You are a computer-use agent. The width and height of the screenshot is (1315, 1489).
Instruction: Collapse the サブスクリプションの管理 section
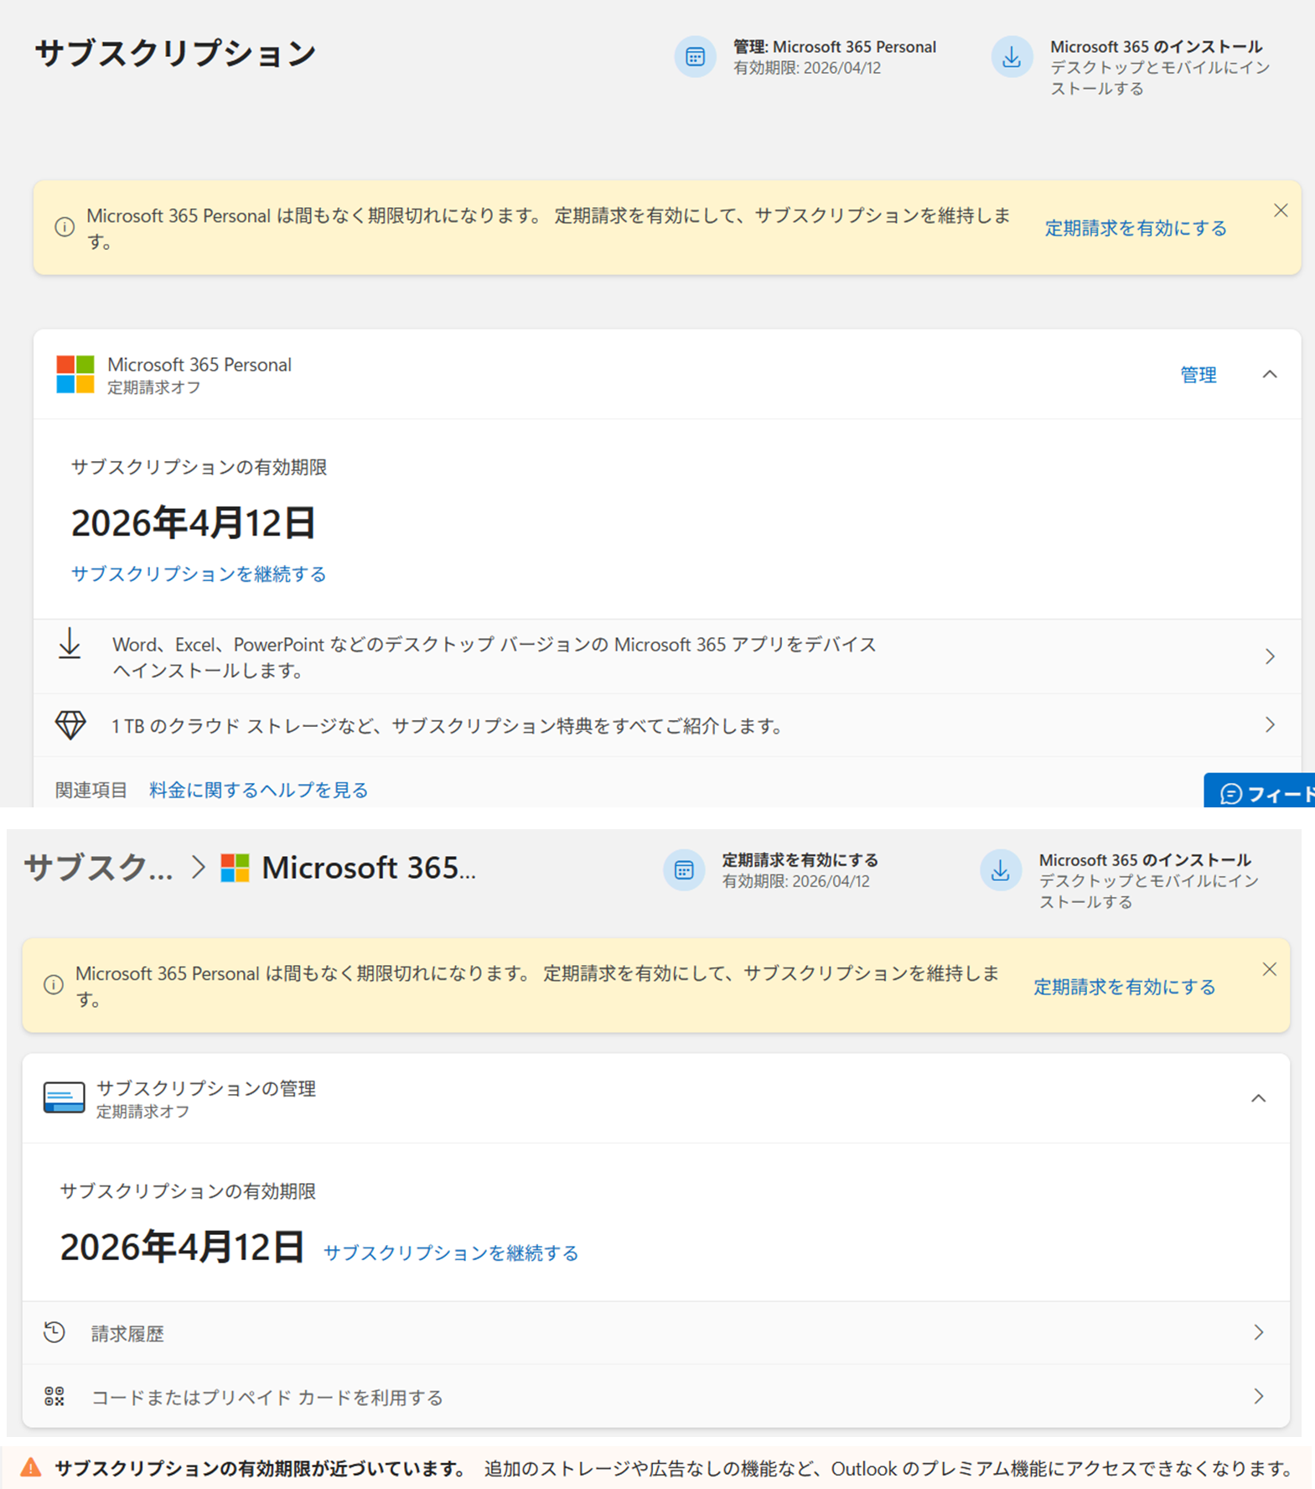coord(1259,1098)
